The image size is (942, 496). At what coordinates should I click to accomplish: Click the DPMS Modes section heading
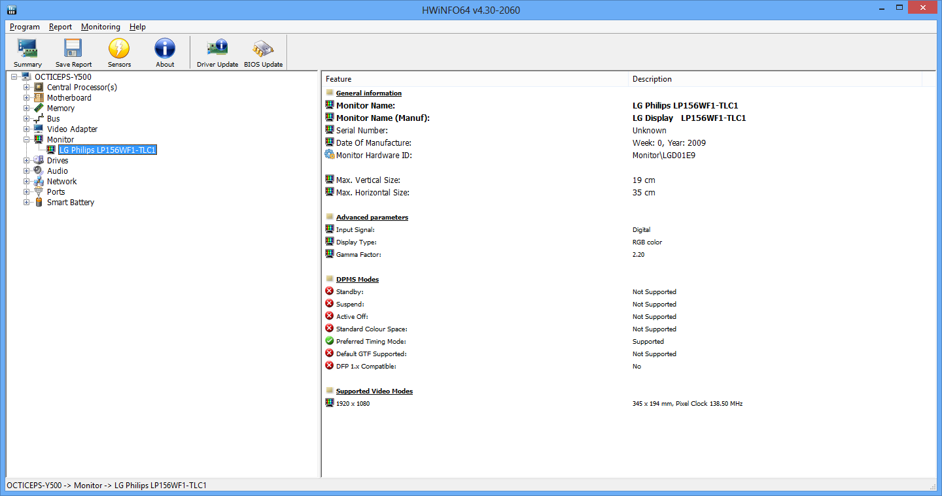click(x=357, y=280)
